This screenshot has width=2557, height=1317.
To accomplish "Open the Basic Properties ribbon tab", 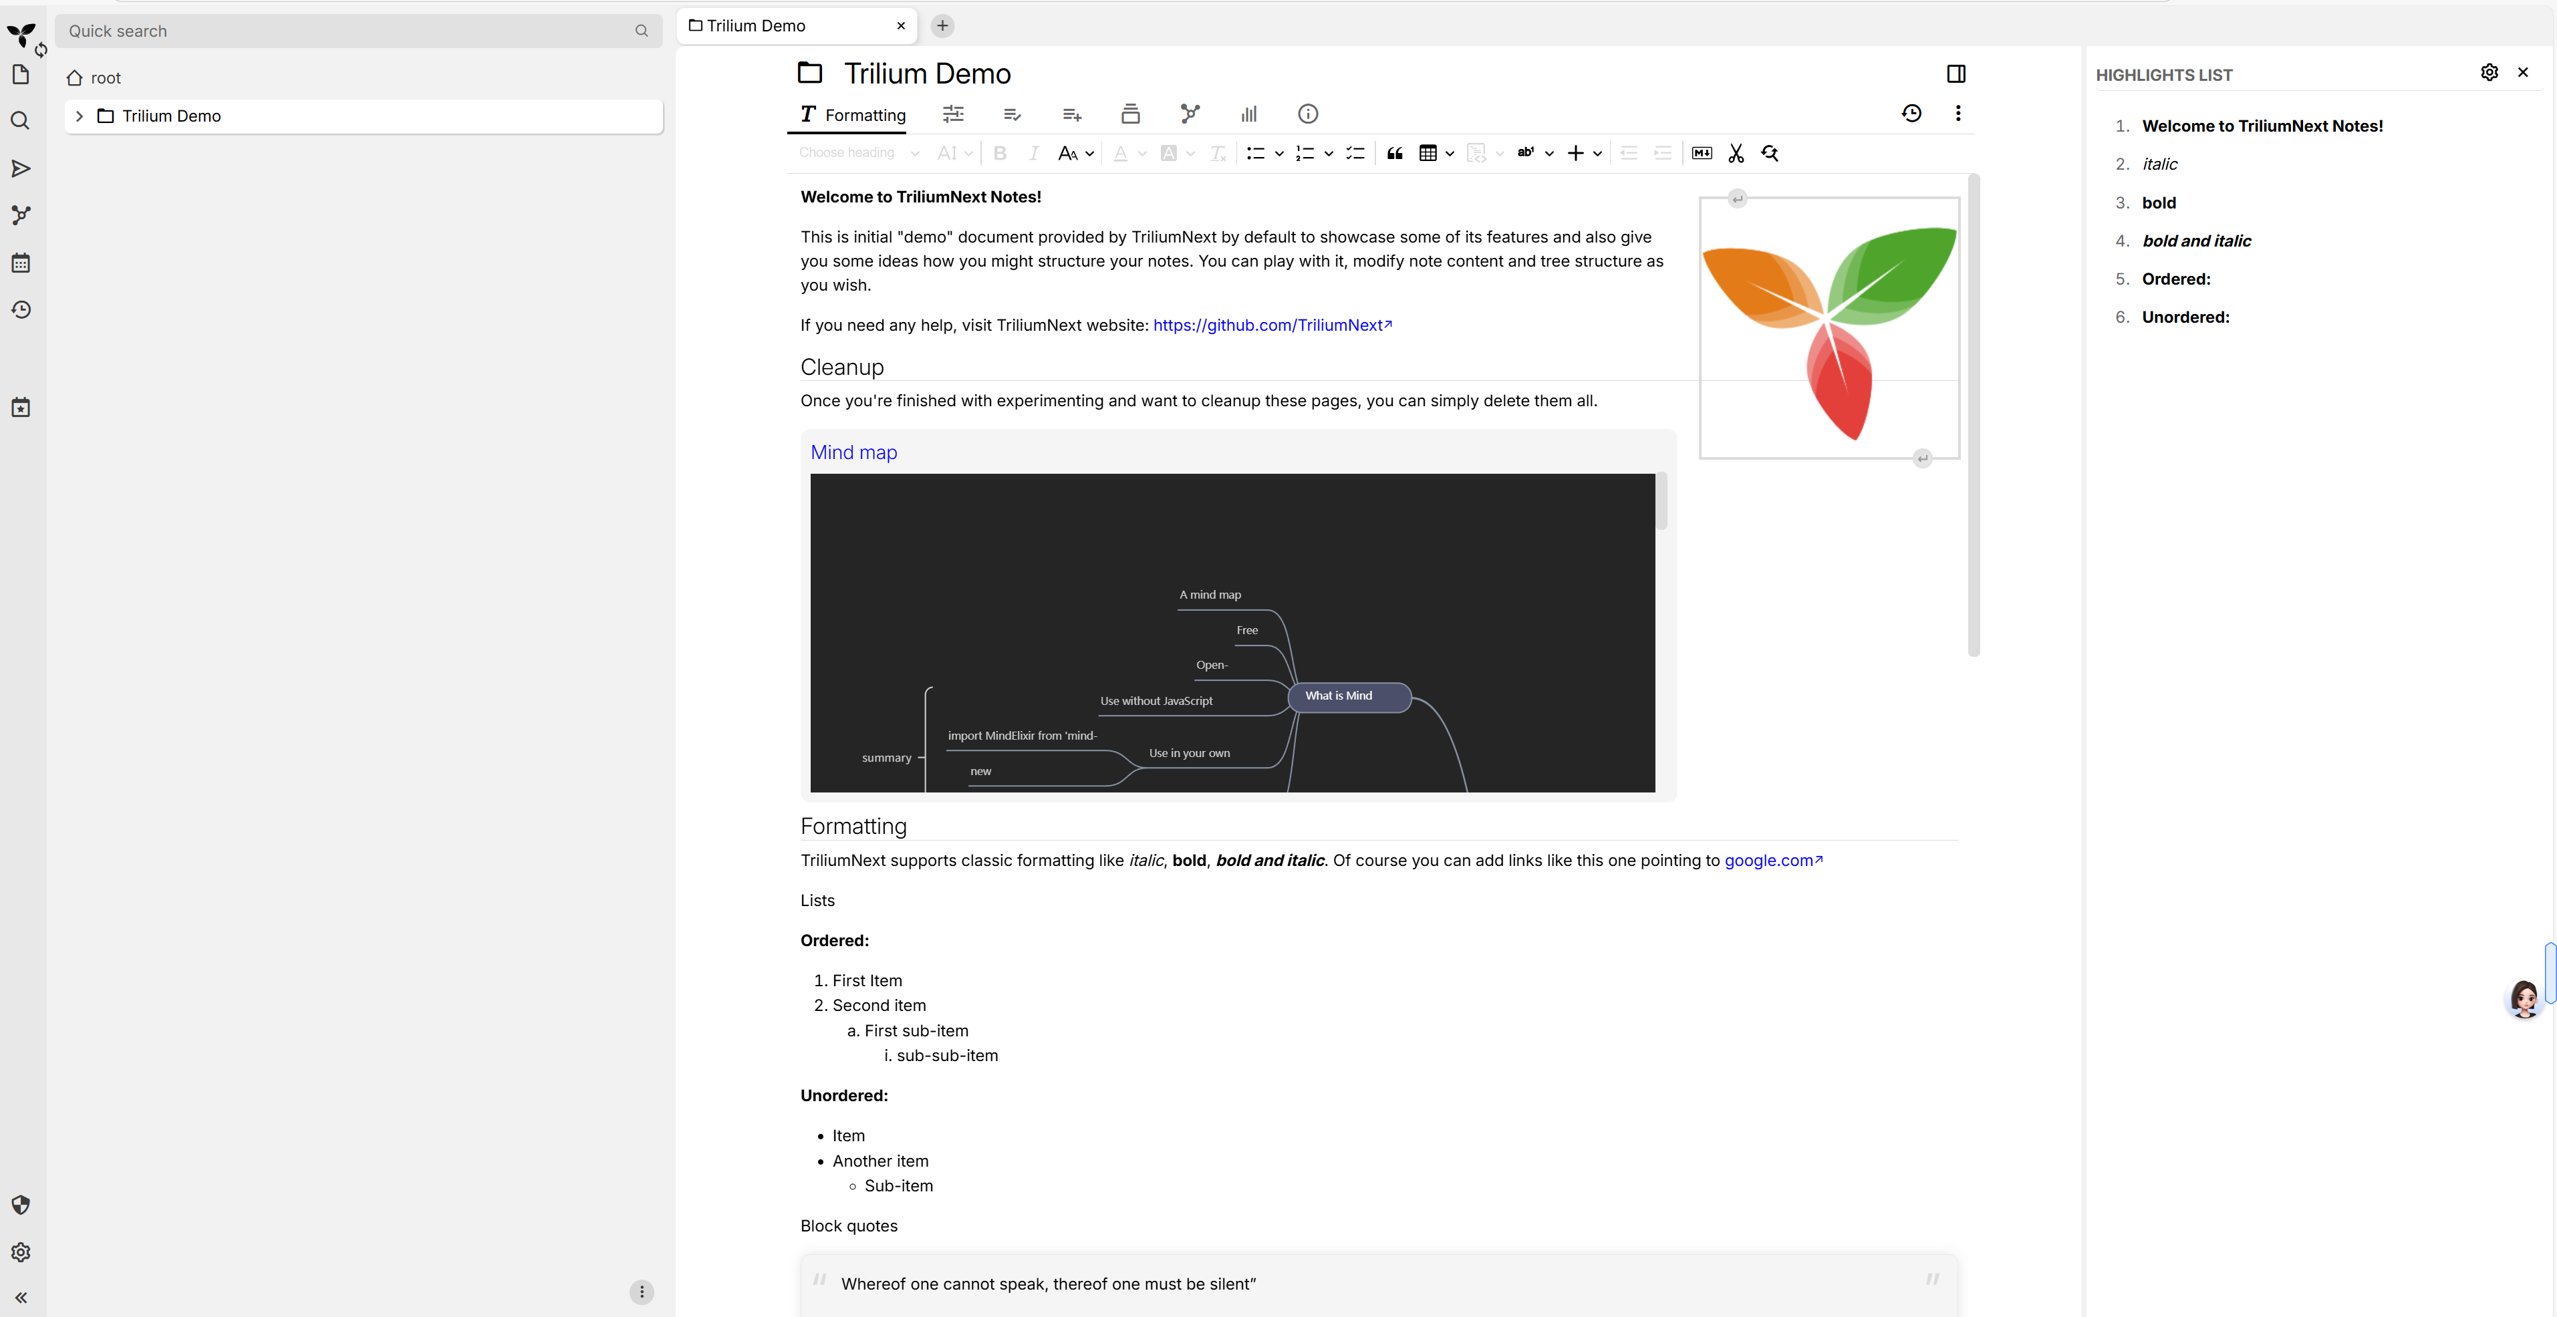I will [954, 114].
